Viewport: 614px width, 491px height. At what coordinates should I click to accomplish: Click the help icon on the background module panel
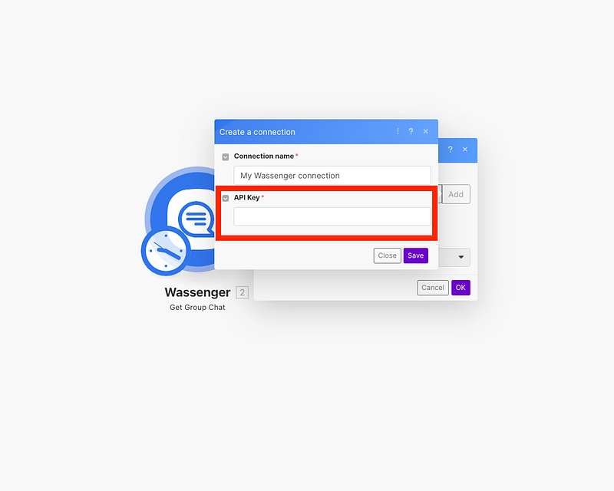tap(451, 150)
